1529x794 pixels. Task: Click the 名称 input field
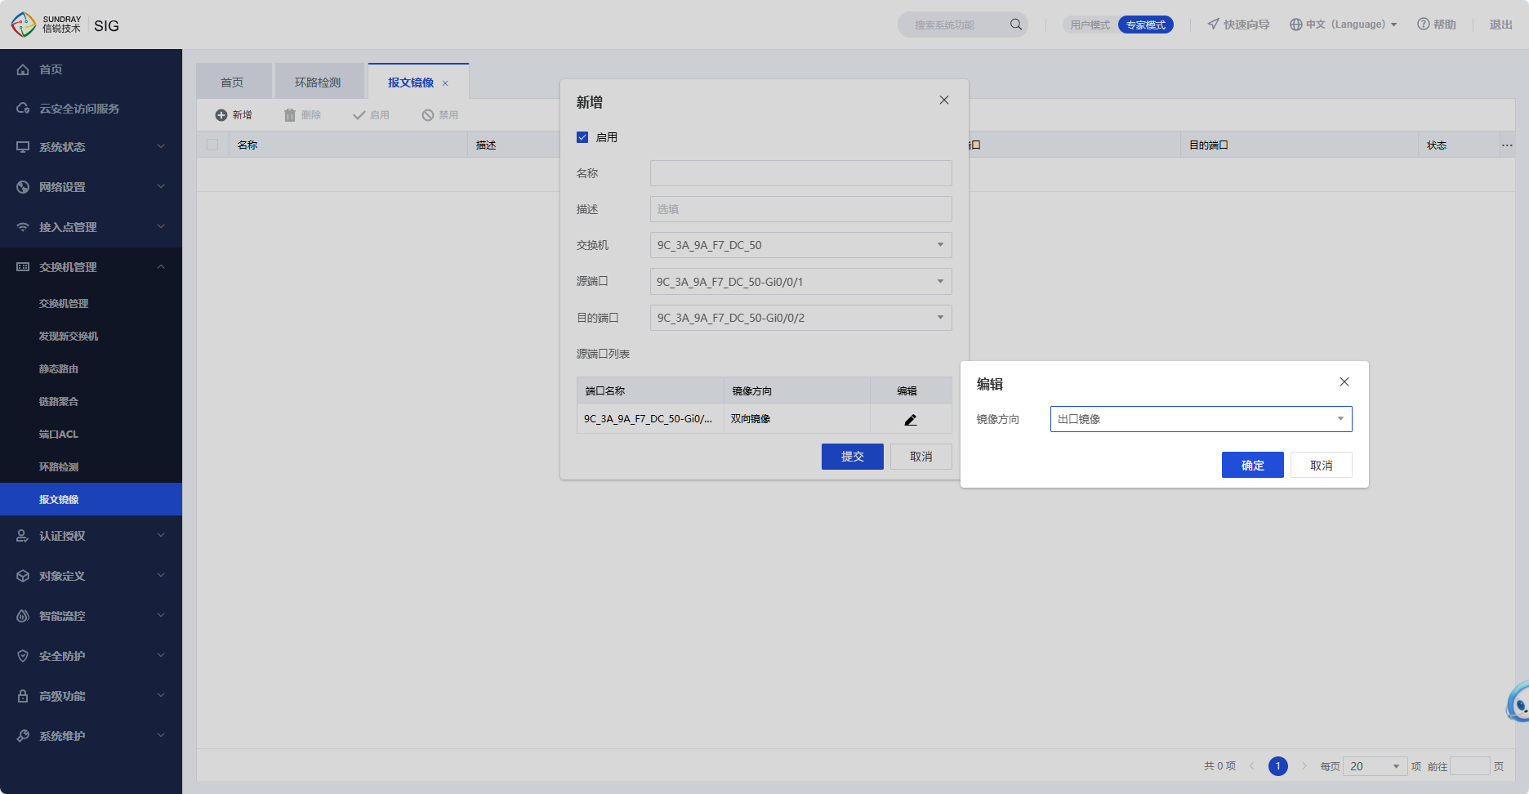(801, 173)
